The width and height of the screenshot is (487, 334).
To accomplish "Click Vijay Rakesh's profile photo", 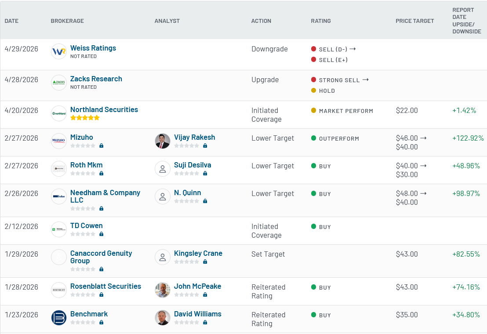I will point(163,141).
